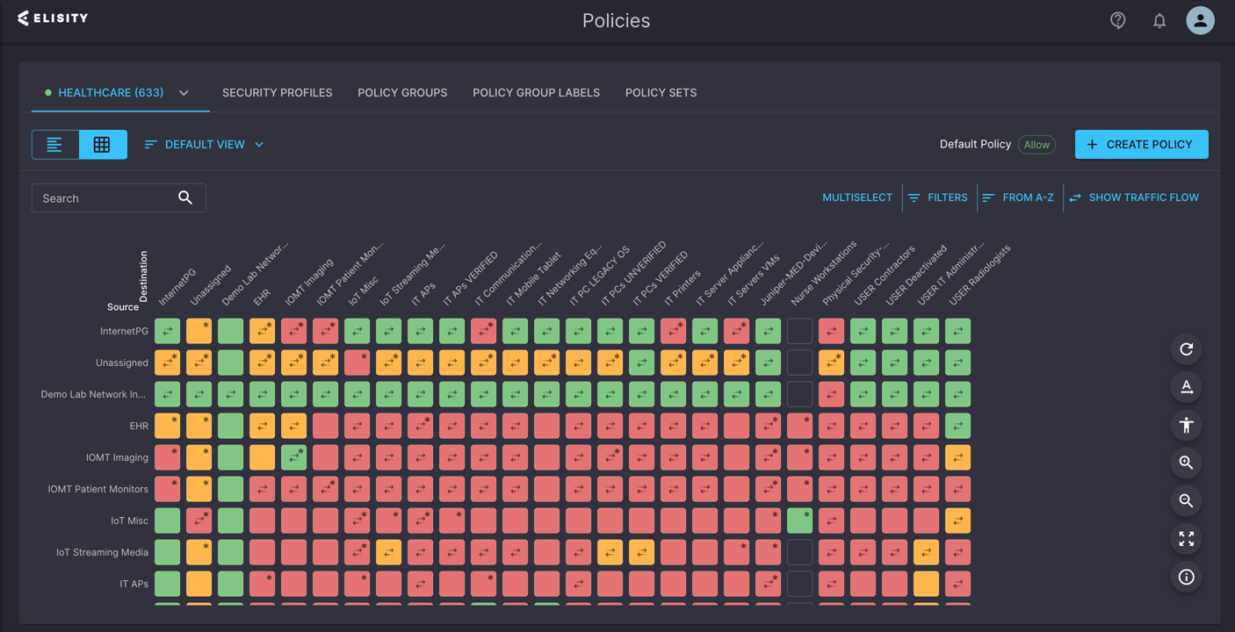
Task: Open the user account avatar menu
Action: pos(1200,20)
